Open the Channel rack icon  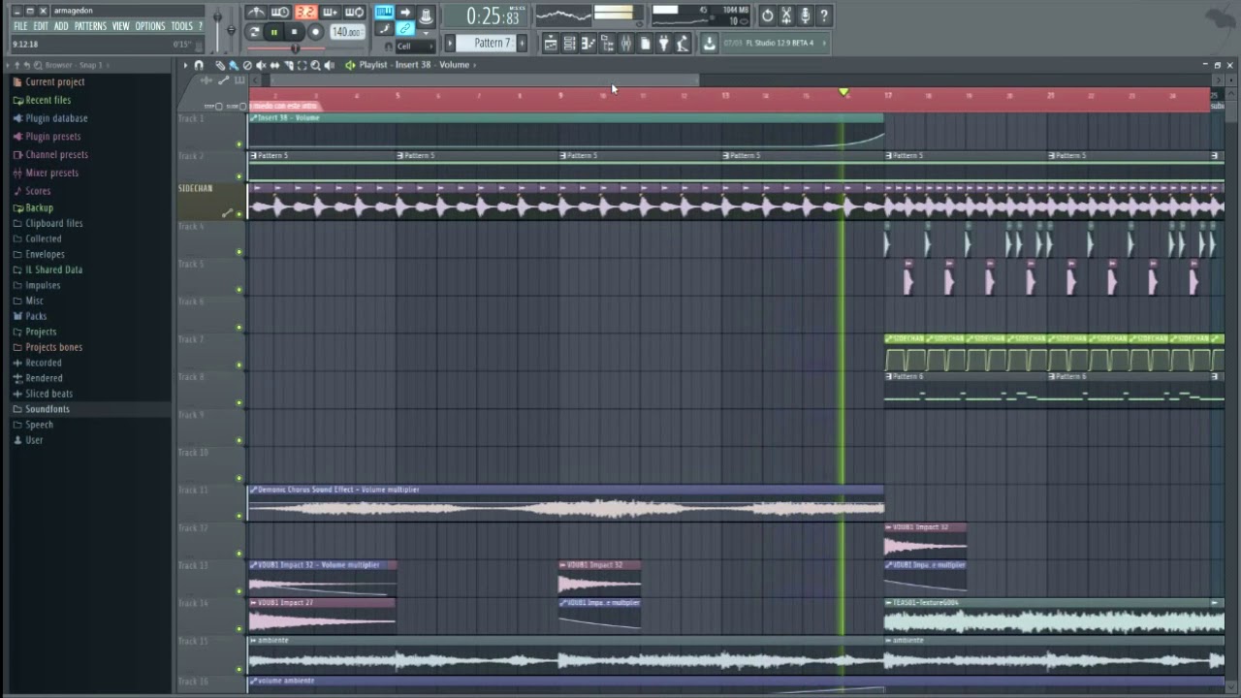click(x=569, y=43)
